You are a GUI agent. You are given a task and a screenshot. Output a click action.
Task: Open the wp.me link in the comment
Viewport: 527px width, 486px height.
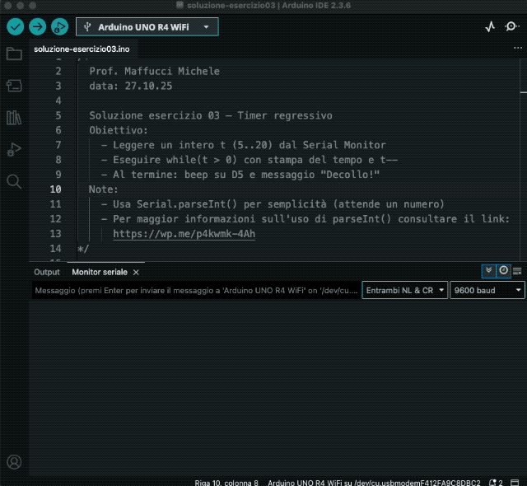pos(184,234)
